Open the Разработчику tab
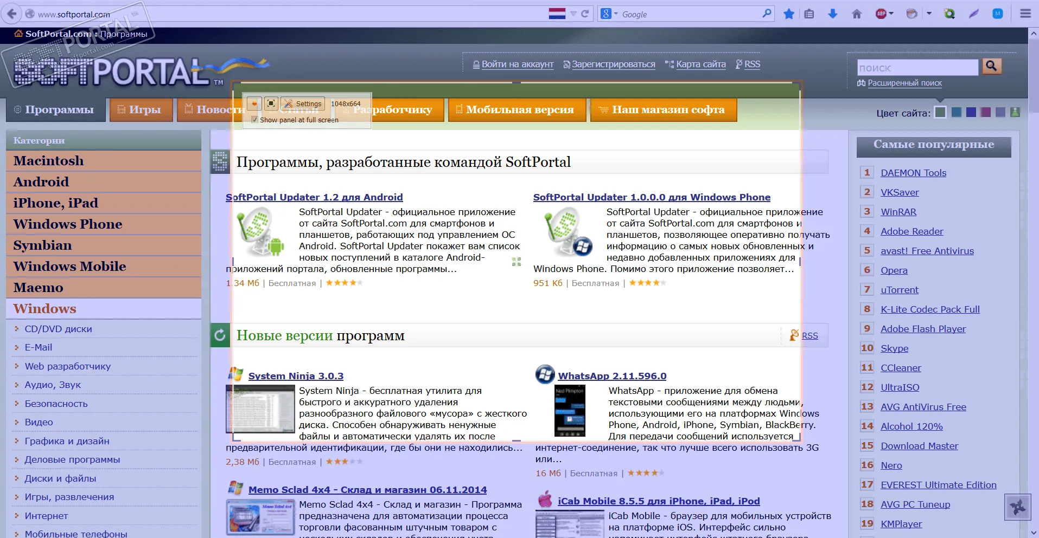This screenshot has height=538, width=1039. (393, 110)
